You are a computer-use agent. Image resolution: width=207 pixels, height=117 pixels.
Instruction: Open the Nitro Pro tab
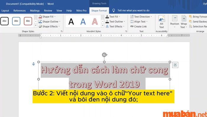(81, 11)
